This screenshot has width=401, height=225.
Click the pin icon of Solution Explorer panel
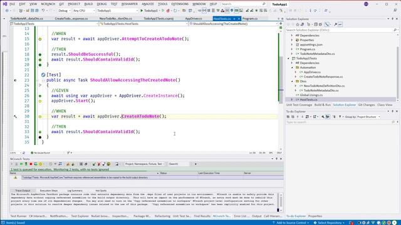click(393, 19)
